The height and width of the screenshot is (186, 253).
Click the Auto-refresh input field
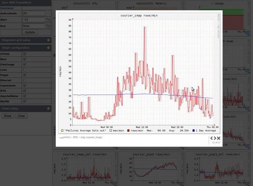(34, 13)
